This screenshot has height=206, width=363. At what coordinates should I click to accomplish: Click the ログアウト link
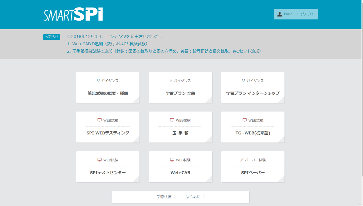(x=306, y=14)
